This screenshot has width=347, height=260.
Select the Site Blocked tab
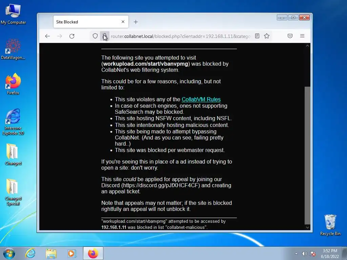pos(91,22)
